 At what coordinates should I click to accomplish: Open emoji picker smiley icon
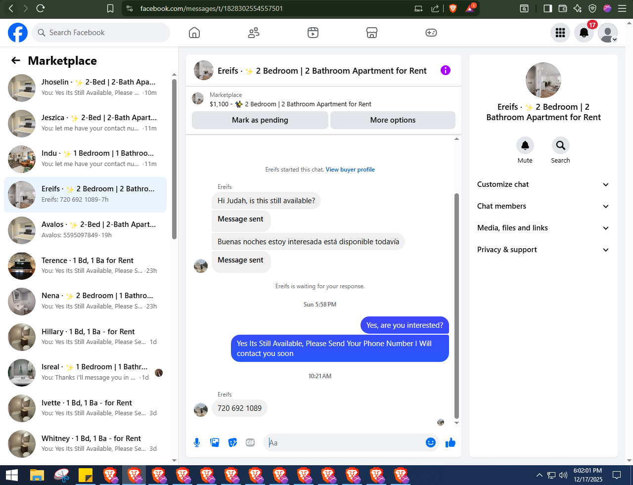(x=431, y=442)
